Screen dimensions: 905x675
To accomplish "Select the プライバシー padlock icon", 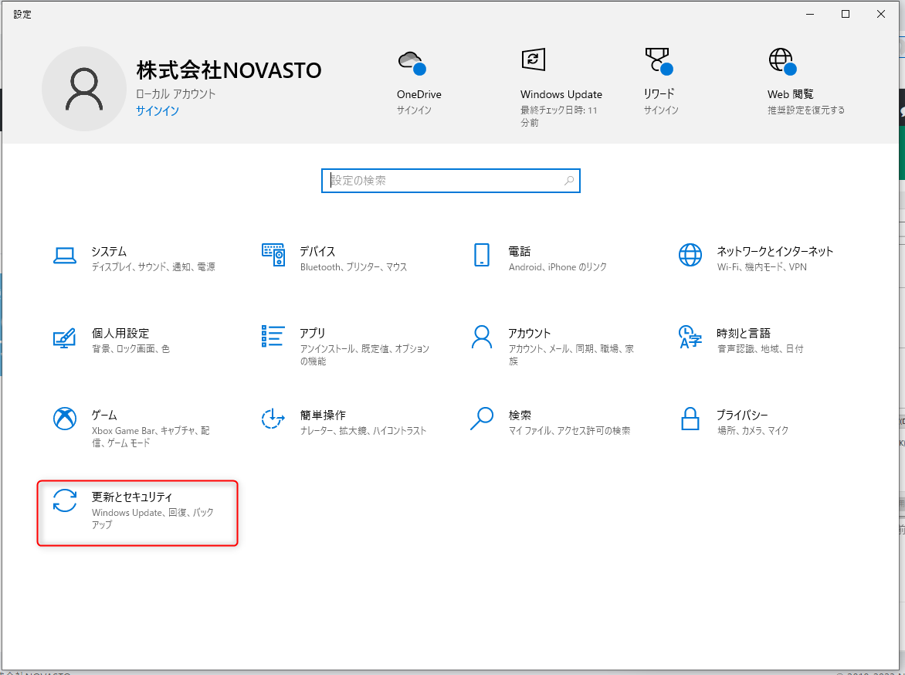I will pos(690,419).
